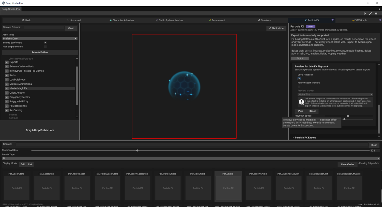
Task: Switch to the Basic tab
Action: [27, 20]
